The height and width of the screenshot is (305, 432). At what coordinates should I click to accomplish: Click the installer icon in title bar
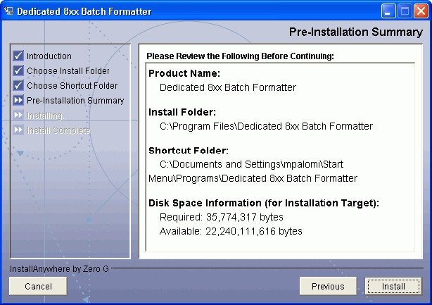tap(8, 11)
